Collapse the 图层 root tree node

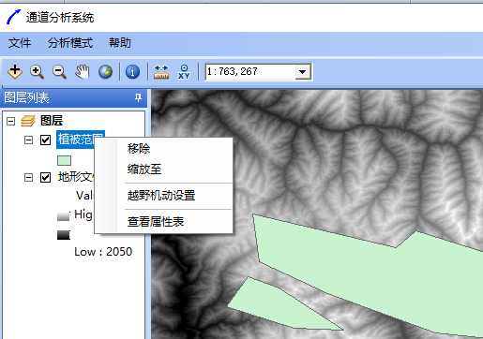pos(11,121)
